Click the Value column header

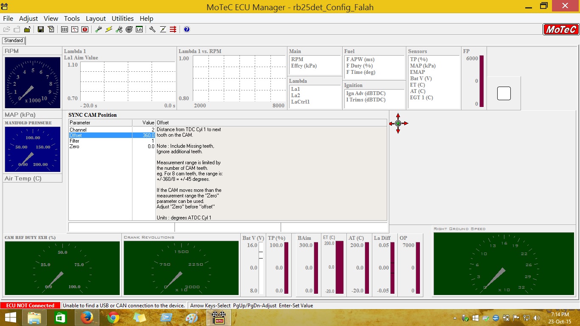[144, 123]
